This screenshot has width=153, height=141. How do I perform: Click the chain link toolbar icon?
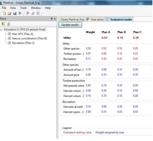point(33,13)
